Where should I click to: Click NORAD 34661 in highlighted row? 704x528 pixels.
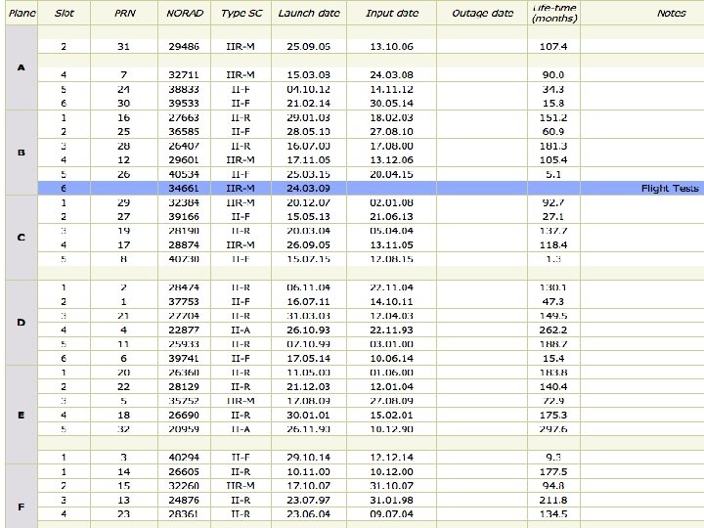pyautogui.click(x=184, y=188)
